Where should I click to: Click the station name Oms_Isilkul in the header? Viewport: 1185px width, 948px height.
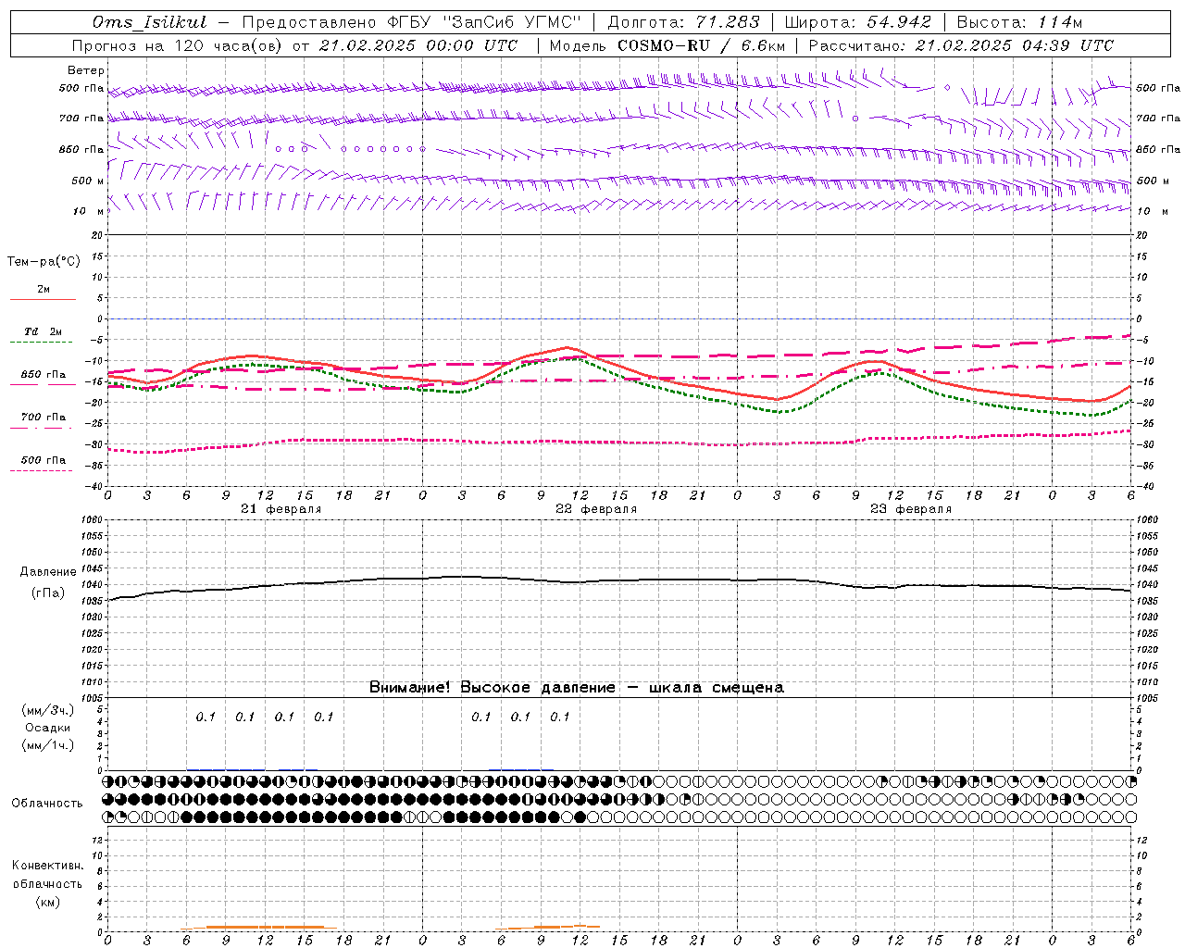click(149, 22)
